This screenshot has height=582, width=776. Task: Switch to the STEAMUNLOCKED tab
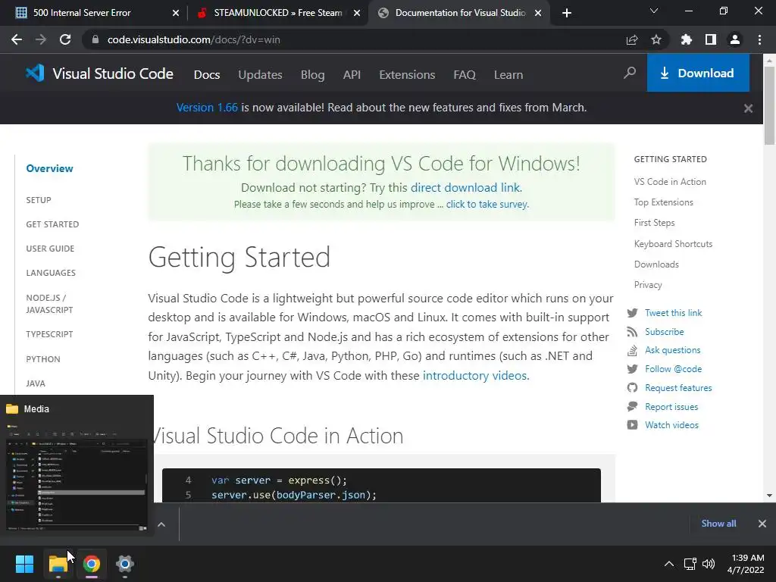point(278,13)
